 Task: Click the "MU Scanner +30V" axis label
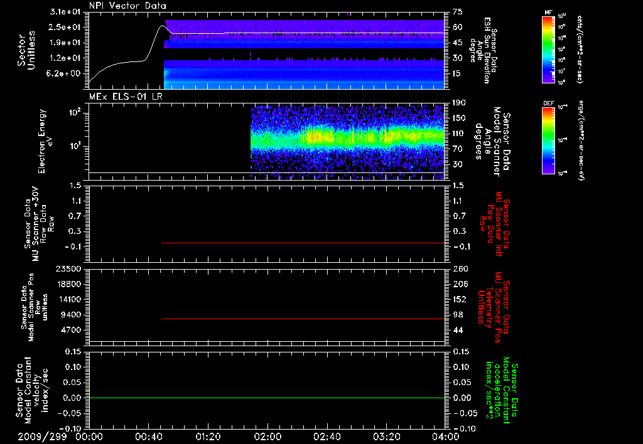pyautogui.click(x=35, y=224)
